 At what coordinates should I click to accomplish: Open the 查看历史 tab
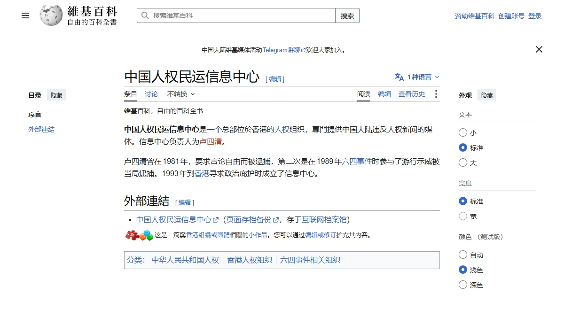click(x=412, y=94)
